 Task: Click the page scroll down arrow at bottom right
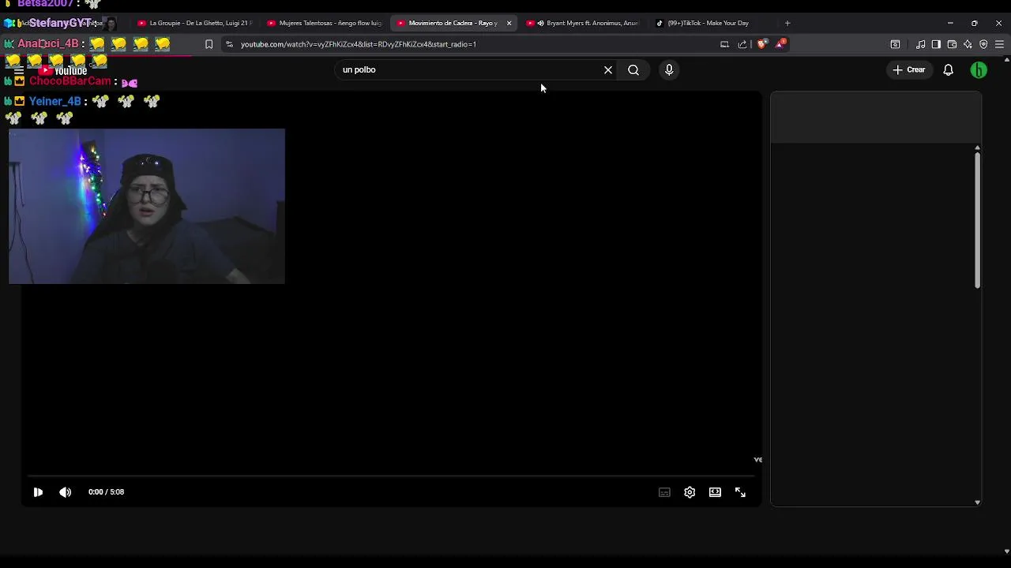(x=1006, y=551)
